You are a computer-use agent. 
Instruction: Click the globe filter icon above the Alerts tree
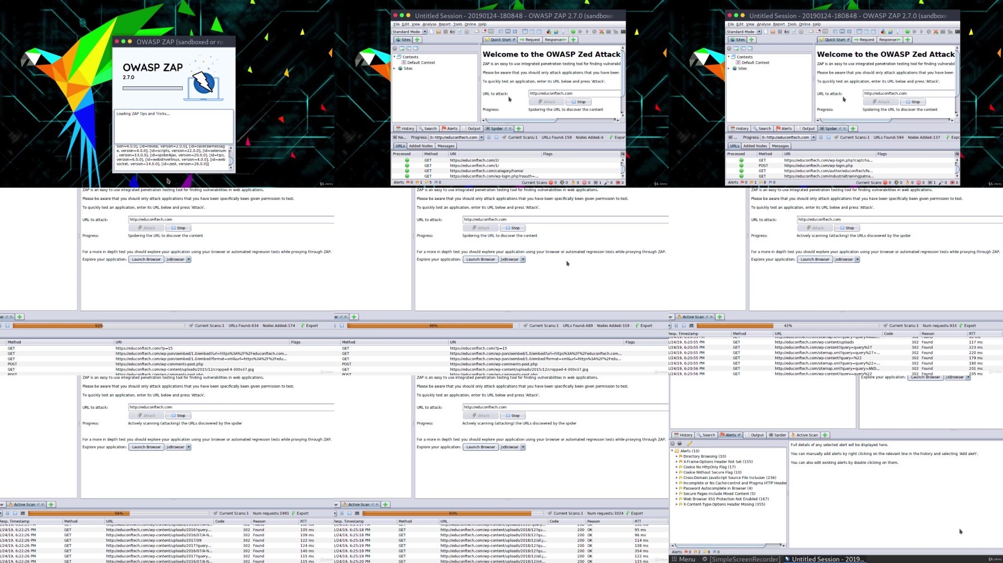680,443
